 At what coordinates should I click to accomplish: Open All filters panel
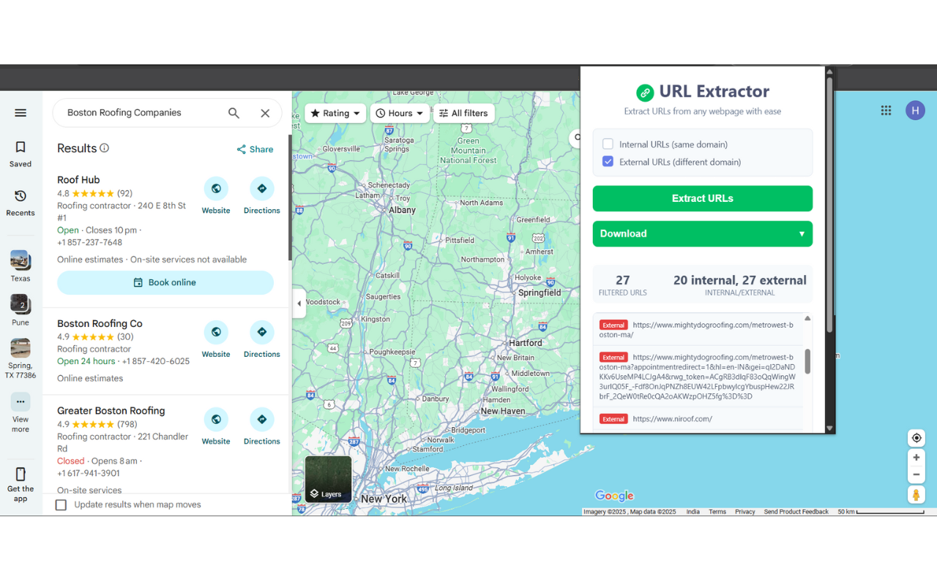pyautogui.click(x=464, y=113)
